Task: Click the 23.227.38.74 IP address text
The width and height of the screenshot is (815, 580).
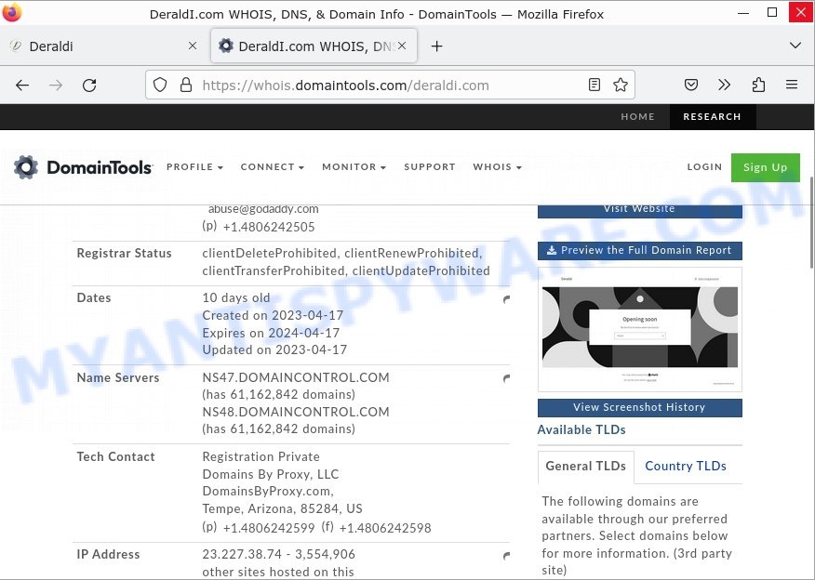Action: click(x=244, y=555)
